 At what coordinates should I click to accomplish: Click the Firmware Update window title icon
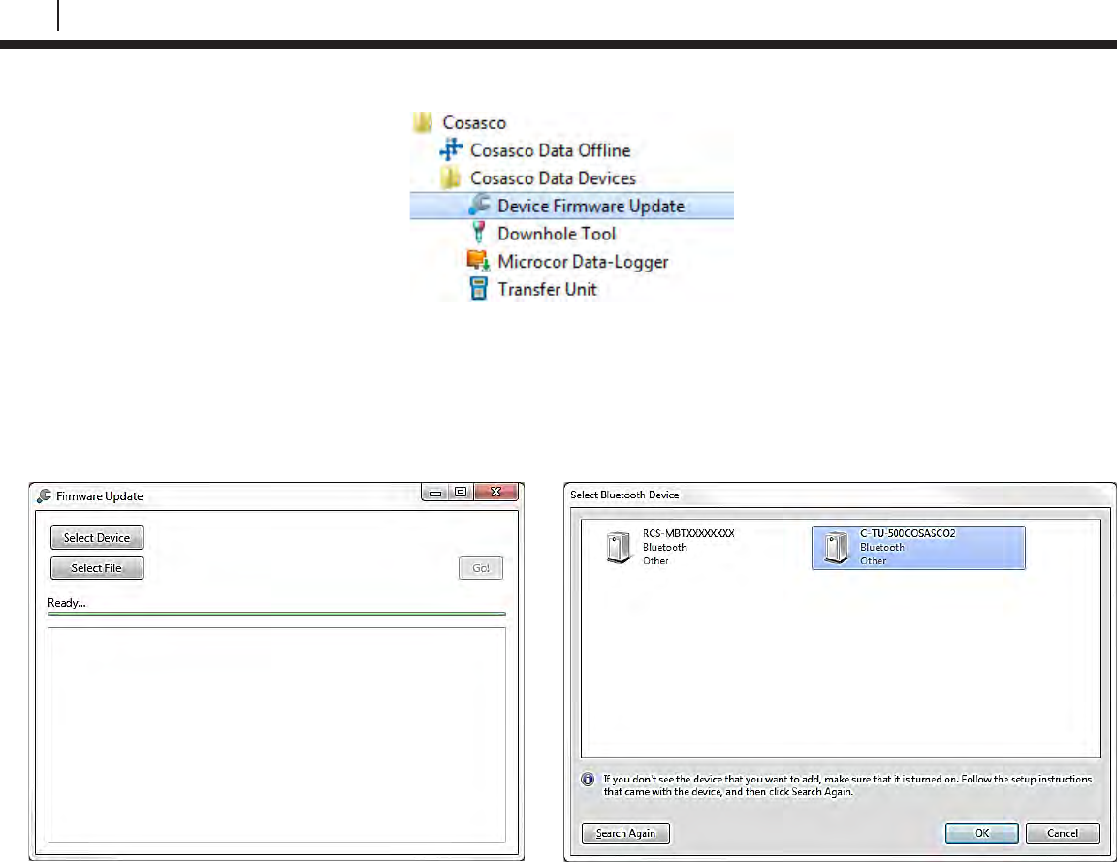[45, 495]
